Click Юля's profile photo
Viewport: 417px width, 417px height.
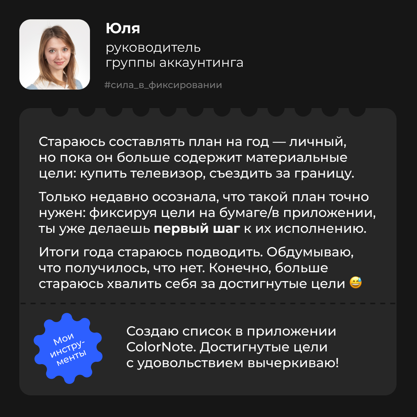(x=54, y=54)
